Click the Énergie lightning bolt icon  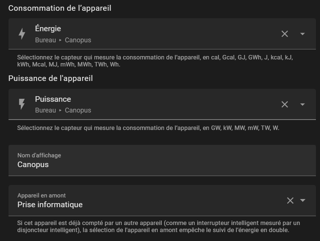pos(22,34)
